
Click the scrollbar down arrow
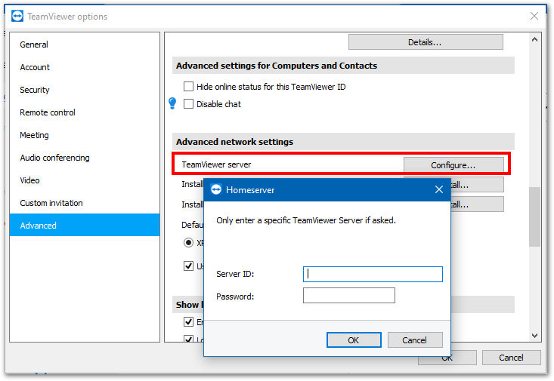tap(534, 336)
